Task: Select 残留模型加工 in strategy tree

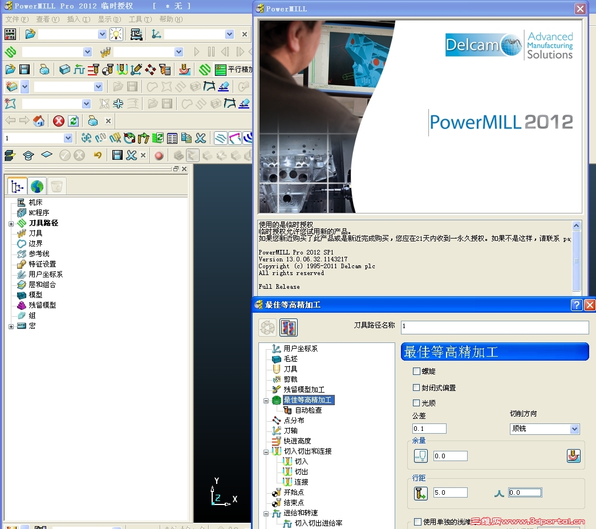Action: [x=303, y=390]
